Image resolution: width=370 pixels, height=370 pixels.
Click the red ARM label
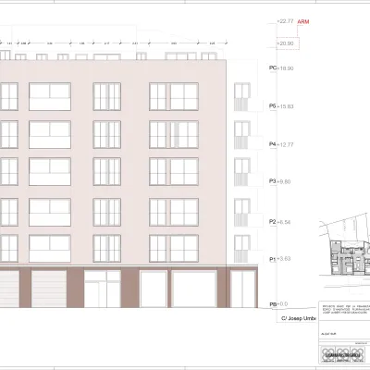[303, 22]
